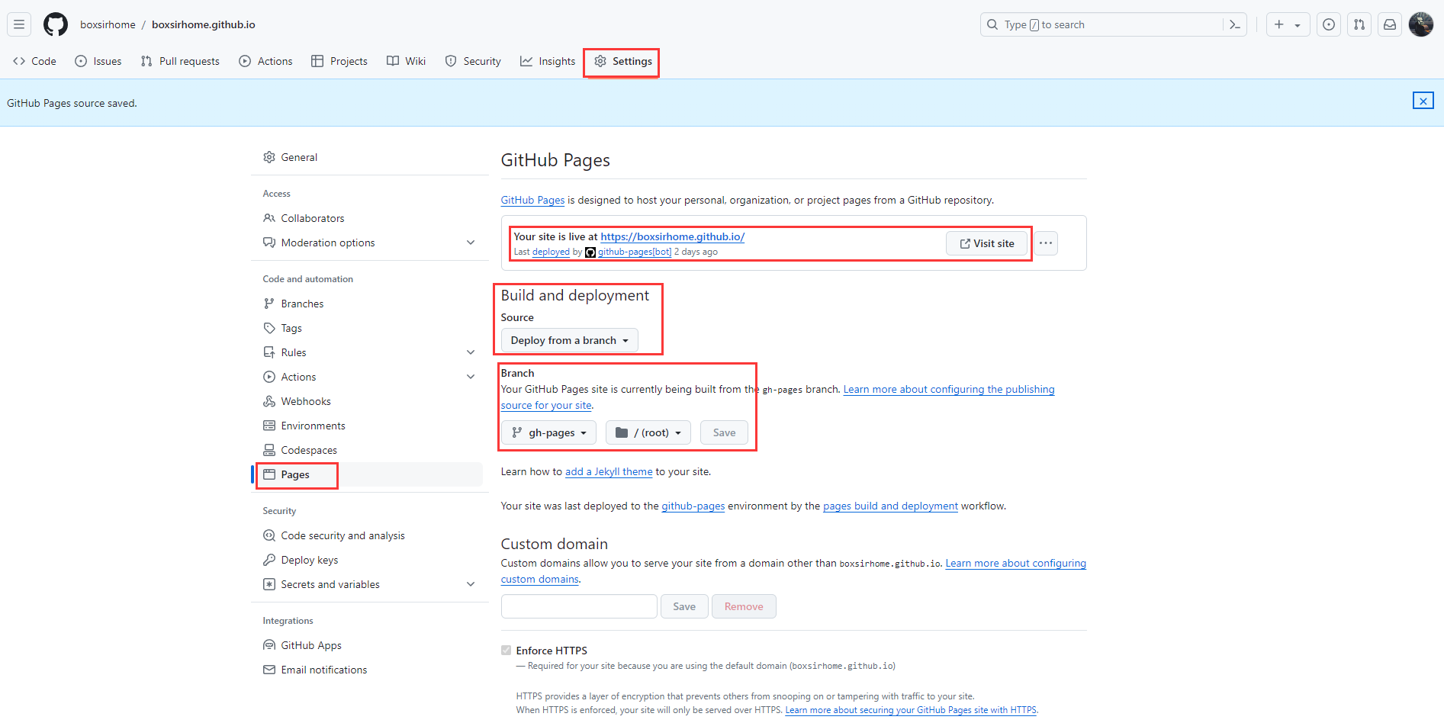Screen dimensions: 1444x723
Task: Open Codespaces settings
Action: [369, 450]
